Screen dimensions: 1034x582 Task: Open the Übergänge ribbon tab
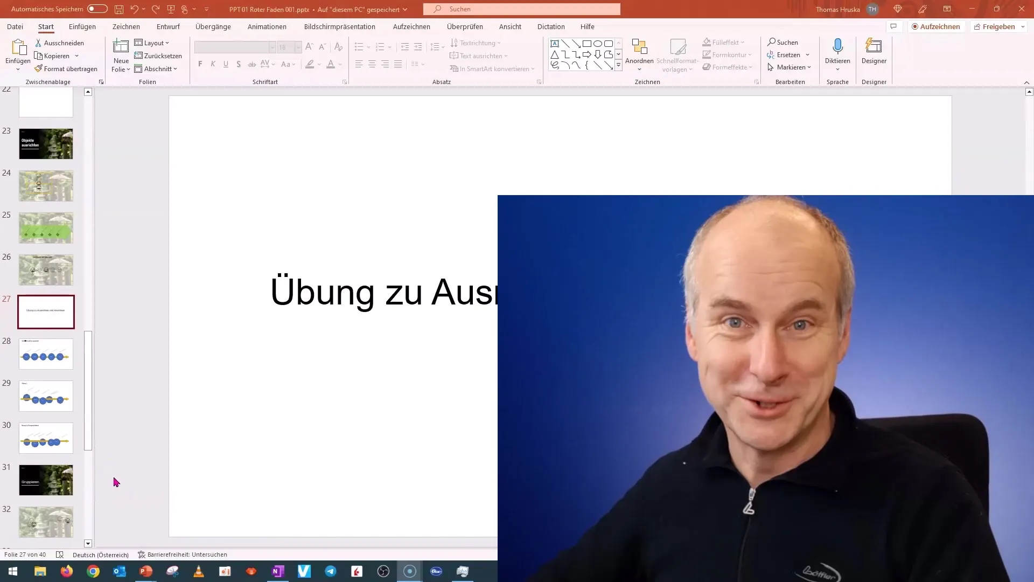pyautogui.click(x=212, y=26)
